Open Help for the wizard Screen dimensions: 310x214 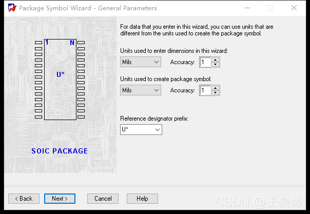[142, 199]
